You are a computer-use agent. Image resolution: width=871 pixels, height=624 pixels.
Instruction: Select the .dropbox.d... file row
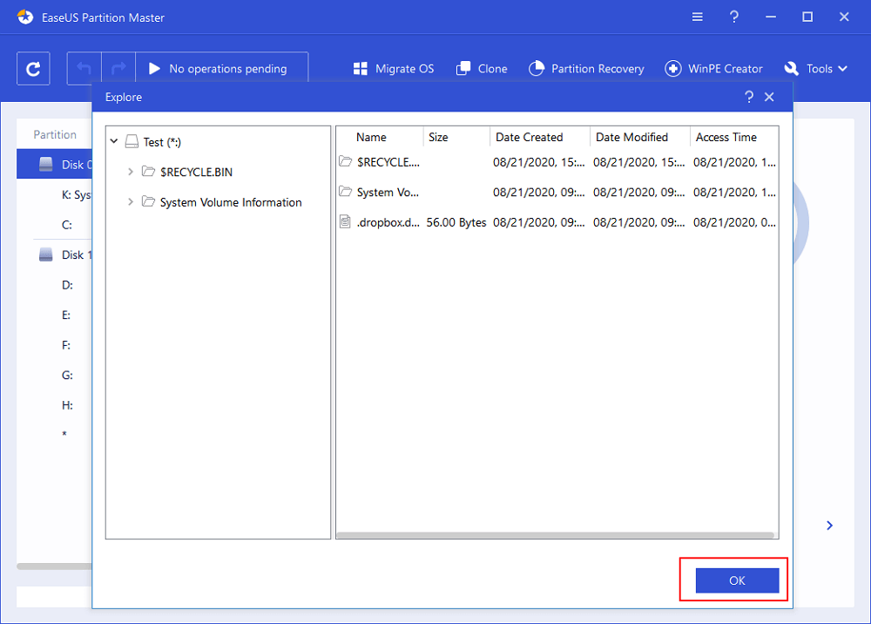557,222
